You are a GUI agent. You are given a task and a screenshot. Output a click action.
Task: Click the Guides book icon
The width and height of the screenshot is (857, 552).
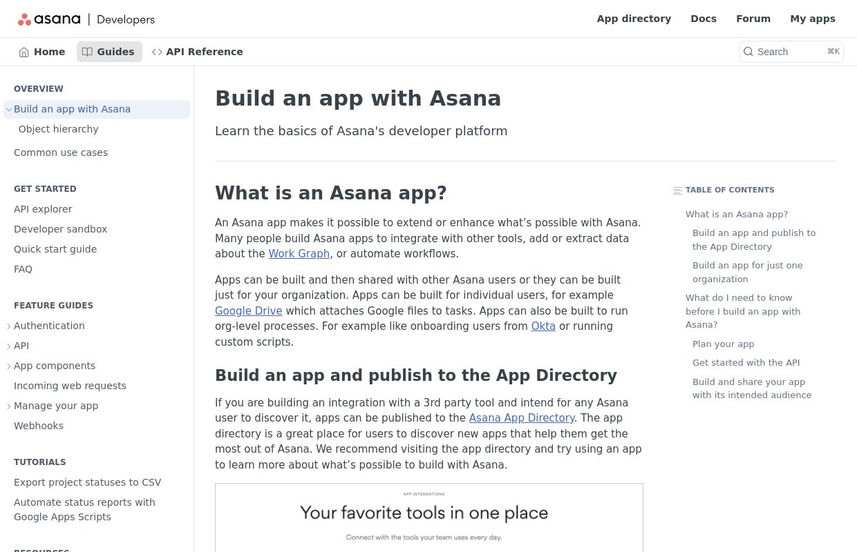(87, 52)
